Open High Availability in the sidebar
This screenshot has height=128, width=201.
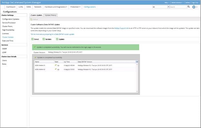click(x=8, y=30)
